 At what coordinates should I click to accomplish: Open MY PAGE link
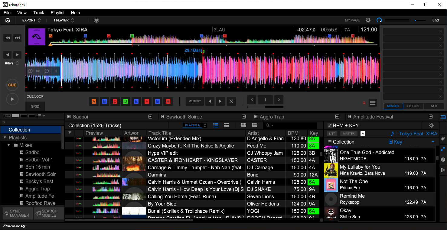[352, 20]
